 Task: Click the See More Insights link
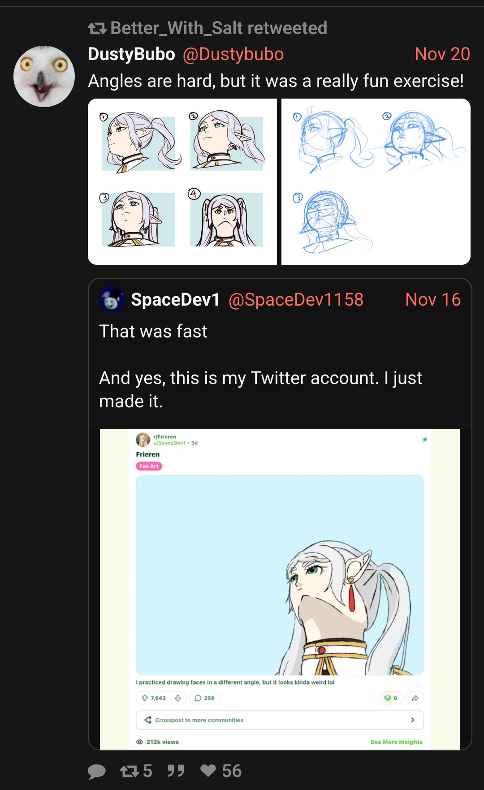396,742
